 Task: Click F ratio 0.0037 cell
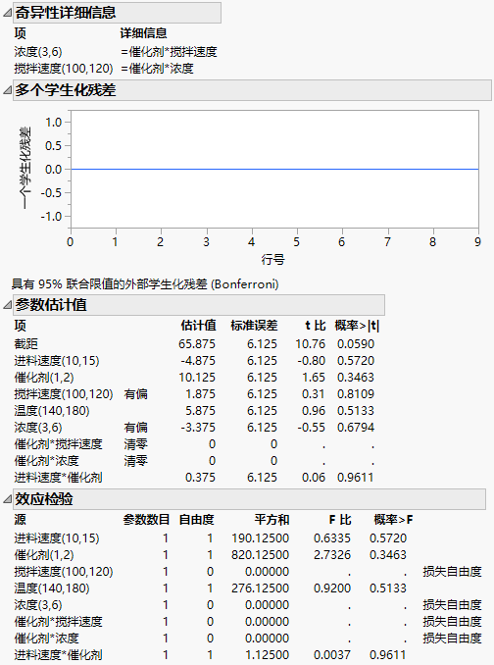click(332, 655)
